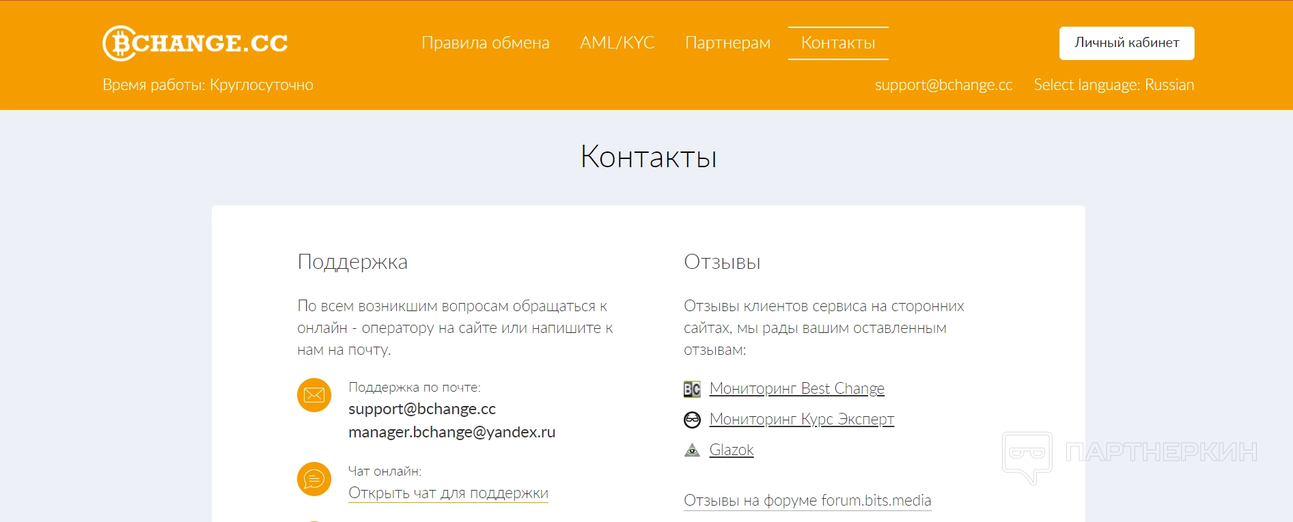Click support@bchange.cc under Поддержка по почте

click(x=421, y=409)
